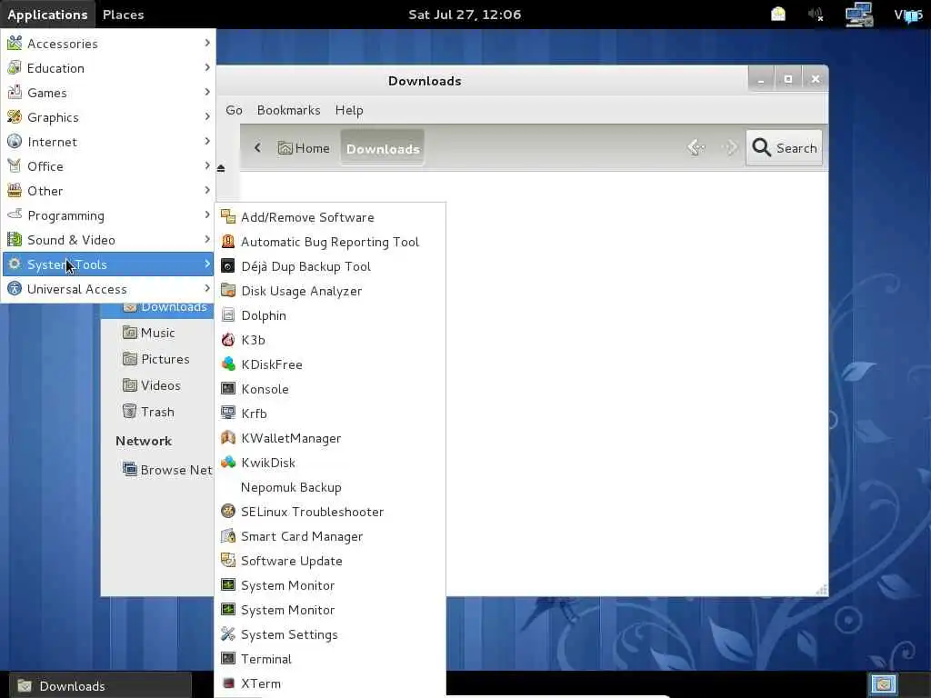Click the Education category icon
This screenshot has width=931, height=698.
pos(15,67)
